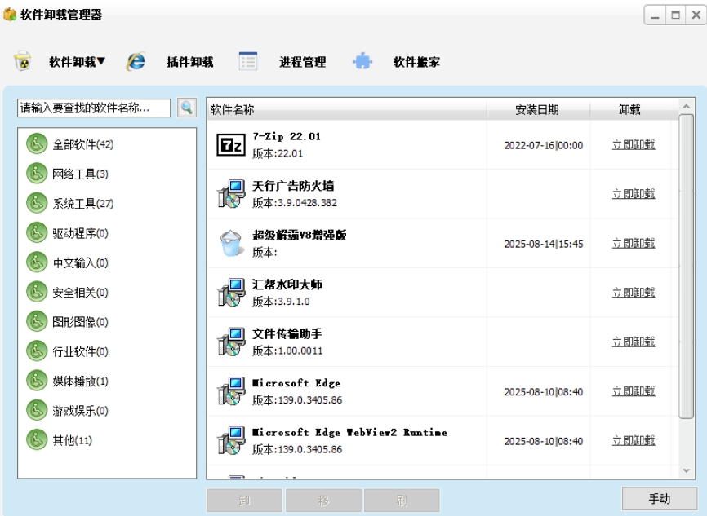This screenshot has height=516, width=707.
Task: Click the process management list icon
Action: [248, 61]
